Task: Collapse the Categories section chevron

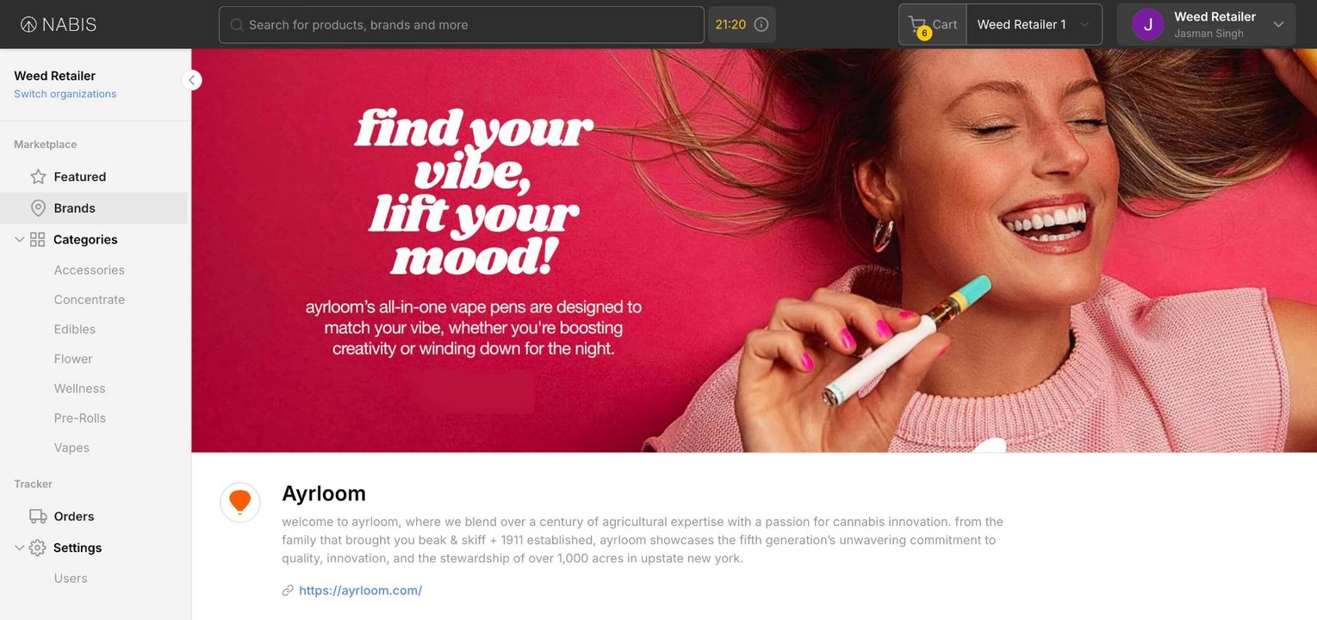Action: [19, 239]
